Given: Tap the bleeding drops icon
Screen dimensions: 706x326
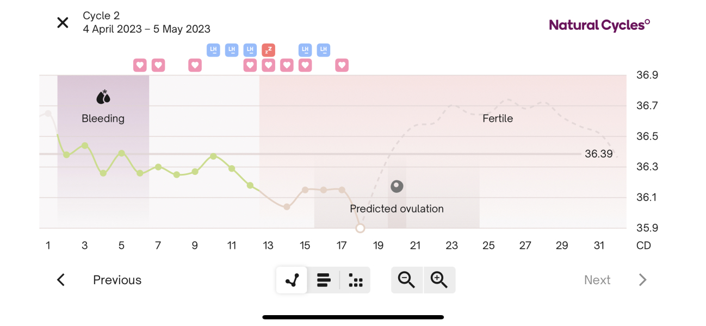Looking at the screenshot, I should (103, 97).
